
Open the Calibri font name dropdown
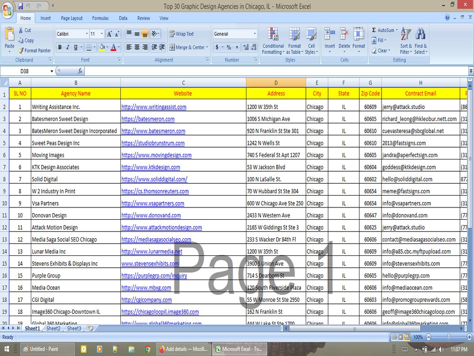(87, 34)
